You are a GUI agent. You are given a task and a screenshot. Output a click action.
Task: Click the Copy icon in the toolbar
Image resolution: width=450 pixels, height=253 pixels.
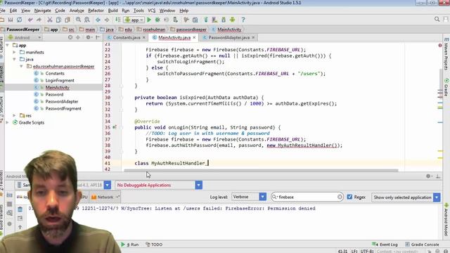click(58, 20)
